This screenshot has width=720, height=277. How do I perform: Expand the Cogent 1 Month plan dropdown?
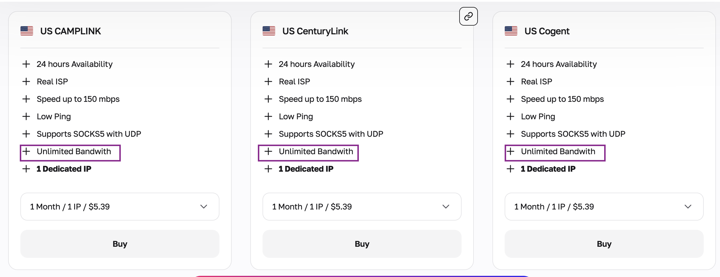pyautogui.click(x=604, y=207)
